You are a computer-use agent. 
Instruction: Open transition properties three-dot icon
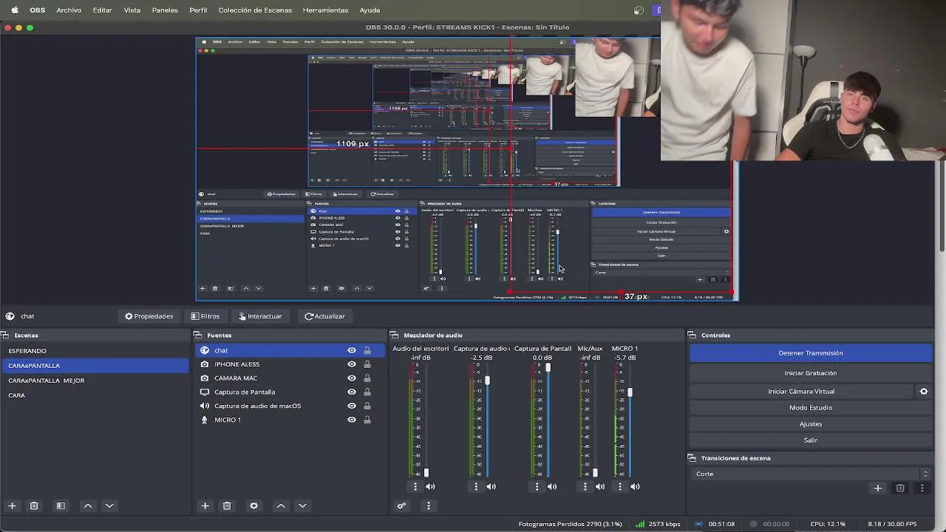pyautogui.click(x=922, y=488)
